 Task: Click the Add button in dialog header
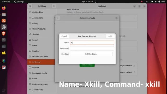click(110, 36)
